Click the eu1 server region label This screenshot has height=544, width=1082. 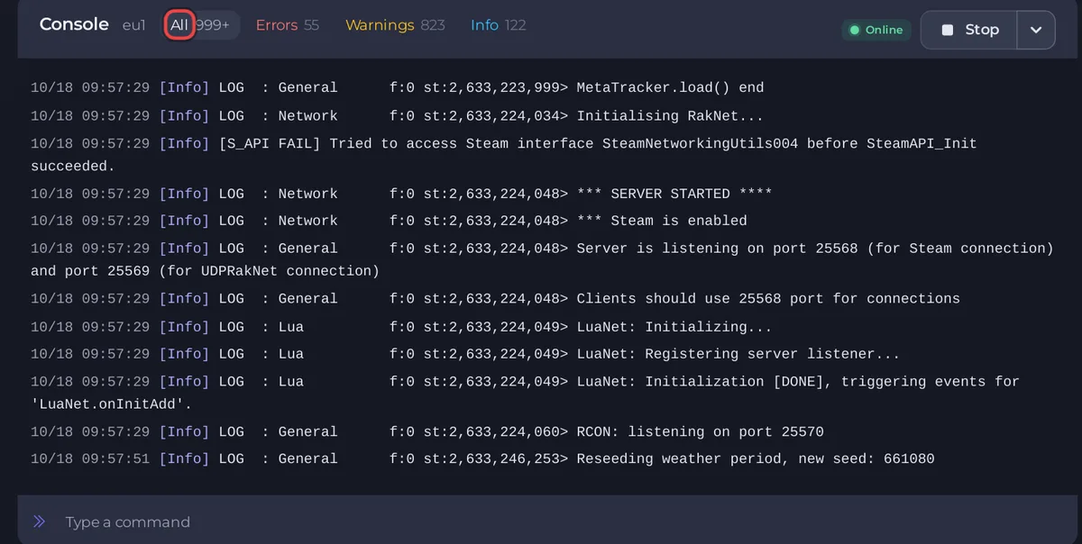click(133, 25)
